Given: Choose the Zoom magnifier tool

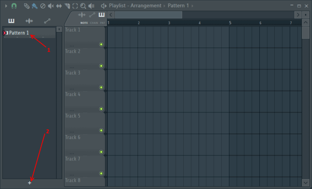Looking at the screenshot, I should [x=83, y=6].
